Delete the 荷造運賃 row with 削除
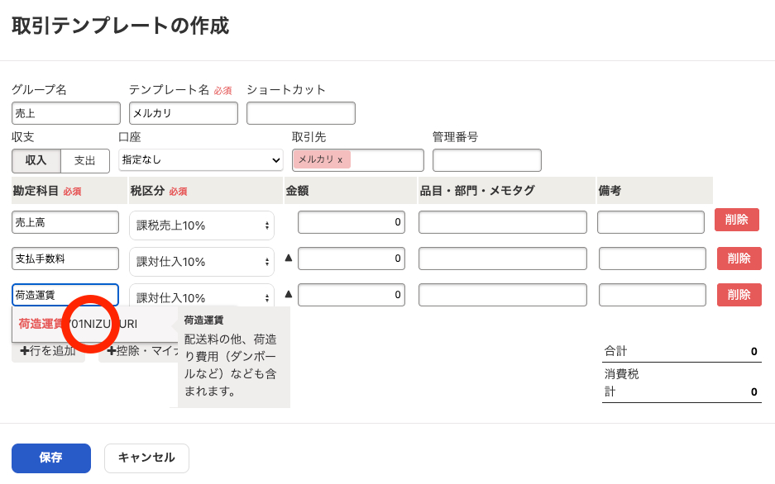Image resolution: width=775 pixels, height=484 pixels. (738, 294)
